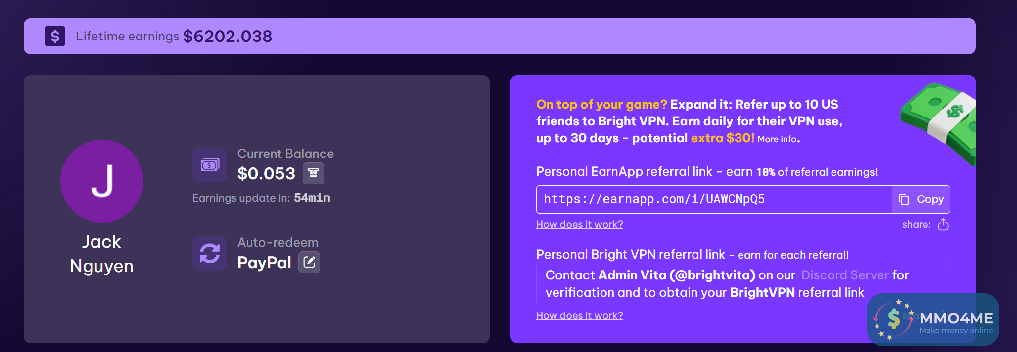The height and width of the screenshot is (352, 1017).
Task: Click the 54min earnings update timer
Action: (312, 198)
